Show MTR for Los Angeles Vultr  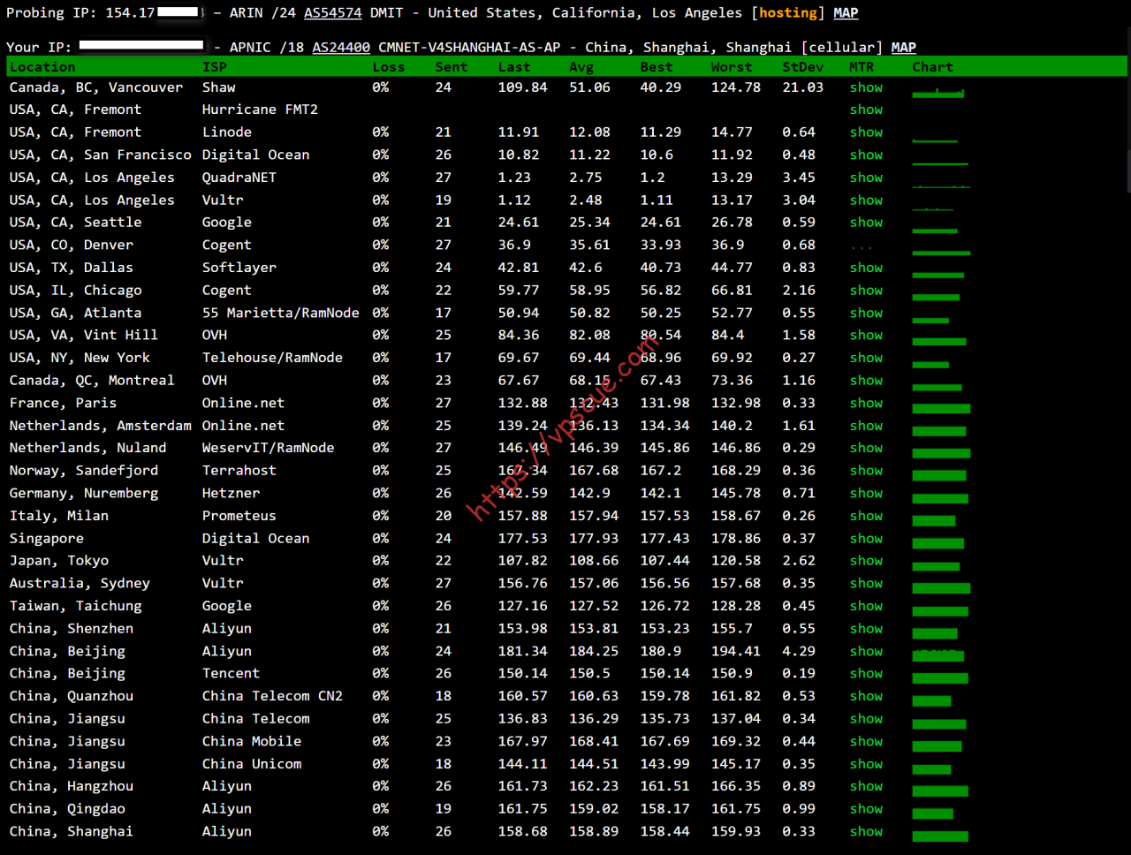click(866, 201)
